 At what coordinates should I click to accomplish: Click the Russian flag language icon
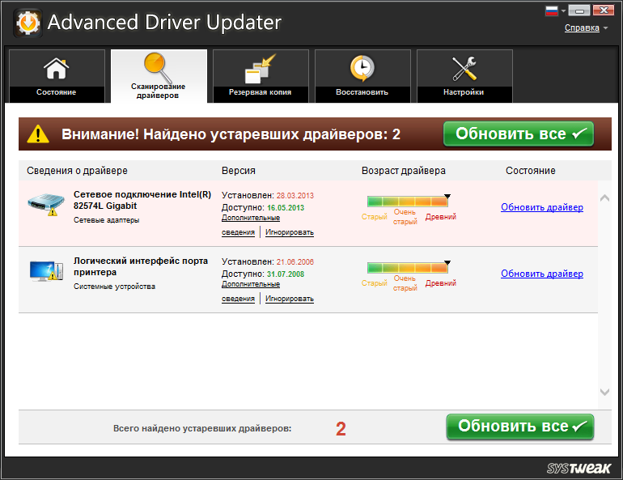(552, 11)
